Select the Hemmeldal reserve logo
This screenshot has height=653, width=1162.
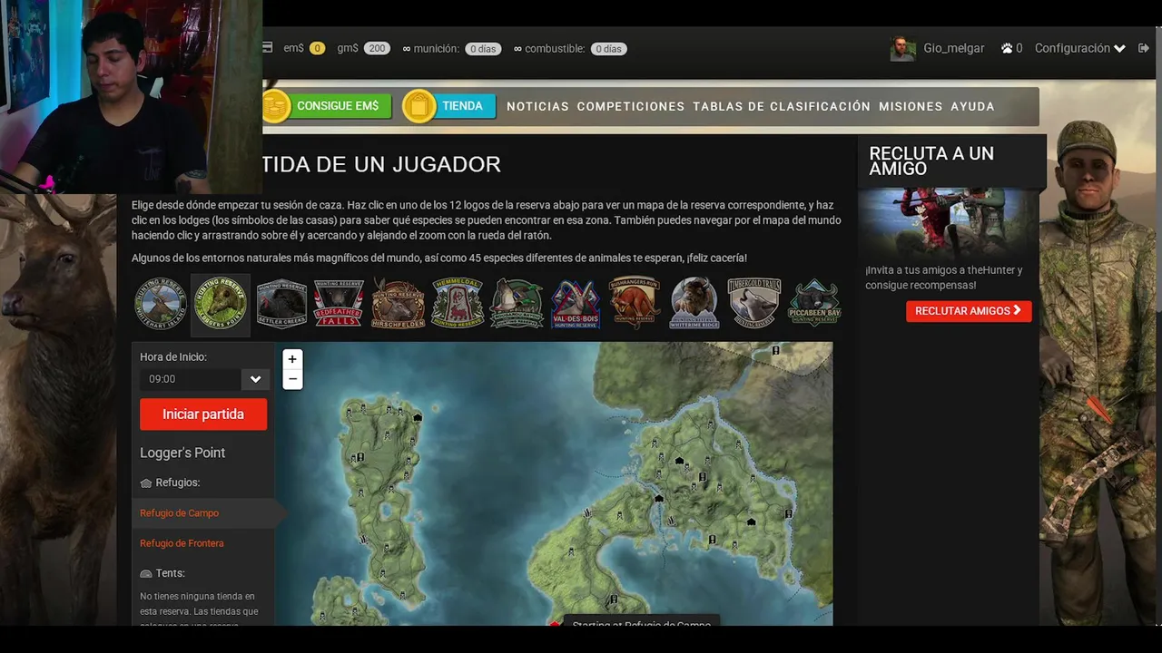[x=457, y=304]
